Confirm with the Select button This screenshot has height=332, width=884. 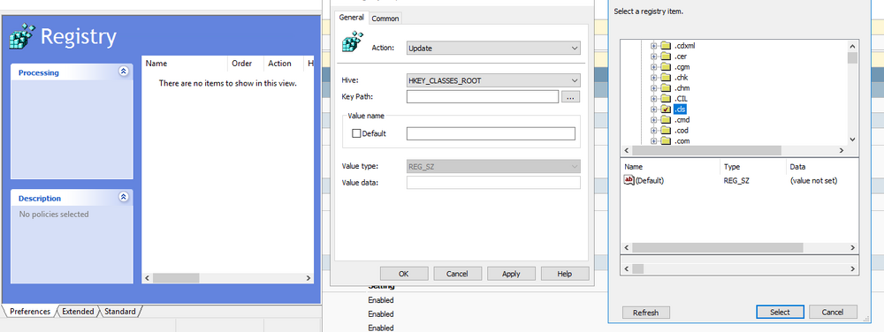point(780,313)
